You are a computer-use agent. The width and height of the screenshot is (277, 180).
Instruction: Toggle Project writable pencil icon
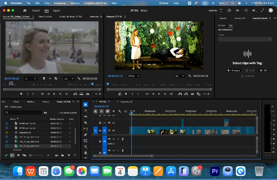click(6, 155)
